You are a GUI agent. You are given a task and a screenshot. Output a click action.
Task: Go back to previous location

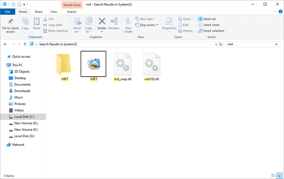[x=5, y=44]
